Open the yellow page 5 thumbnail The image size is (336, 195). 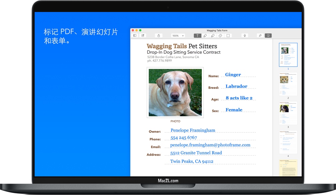click(x=288, y=168)
